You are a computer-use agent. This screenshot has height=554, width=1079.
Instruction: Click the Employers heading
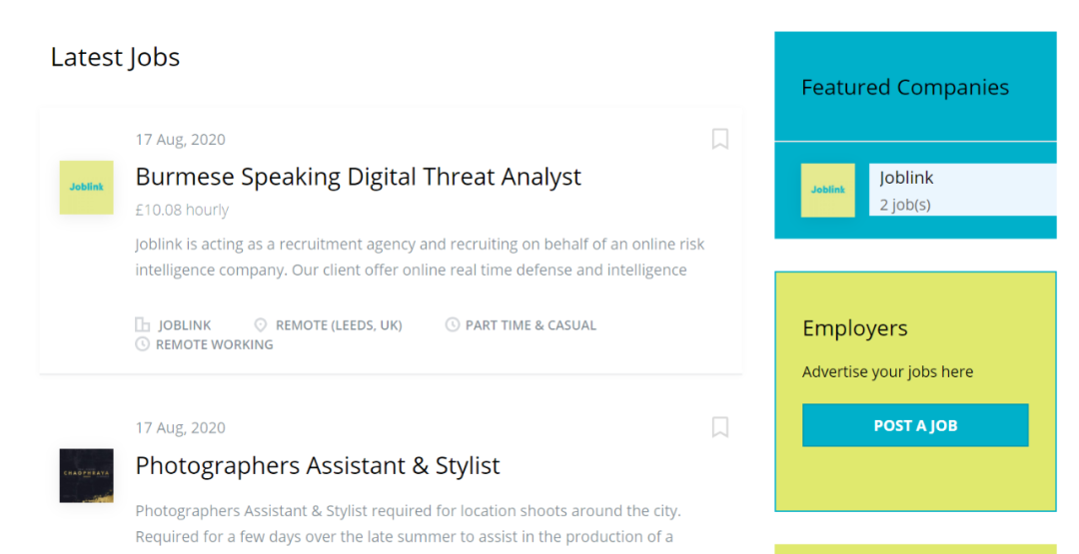click(x=854, y=328)
